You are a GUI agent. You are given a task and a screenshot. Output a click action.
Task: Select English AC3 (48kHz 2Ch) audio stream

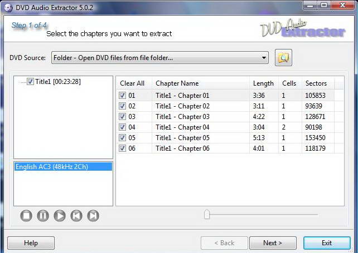[x=63, y=166]
